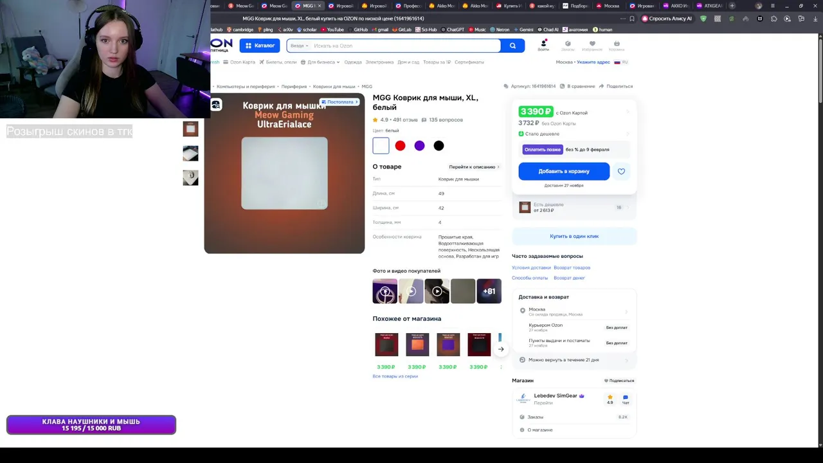Click 'Подписаться' on the store
The width and height of the screenshot is (823, 463).
pyautogui.click(x=619, y=381)
